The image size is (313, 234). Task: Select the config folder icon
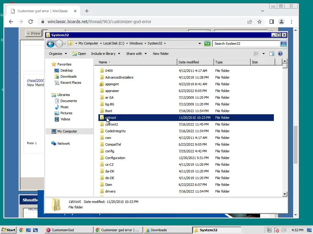(102, 151)
